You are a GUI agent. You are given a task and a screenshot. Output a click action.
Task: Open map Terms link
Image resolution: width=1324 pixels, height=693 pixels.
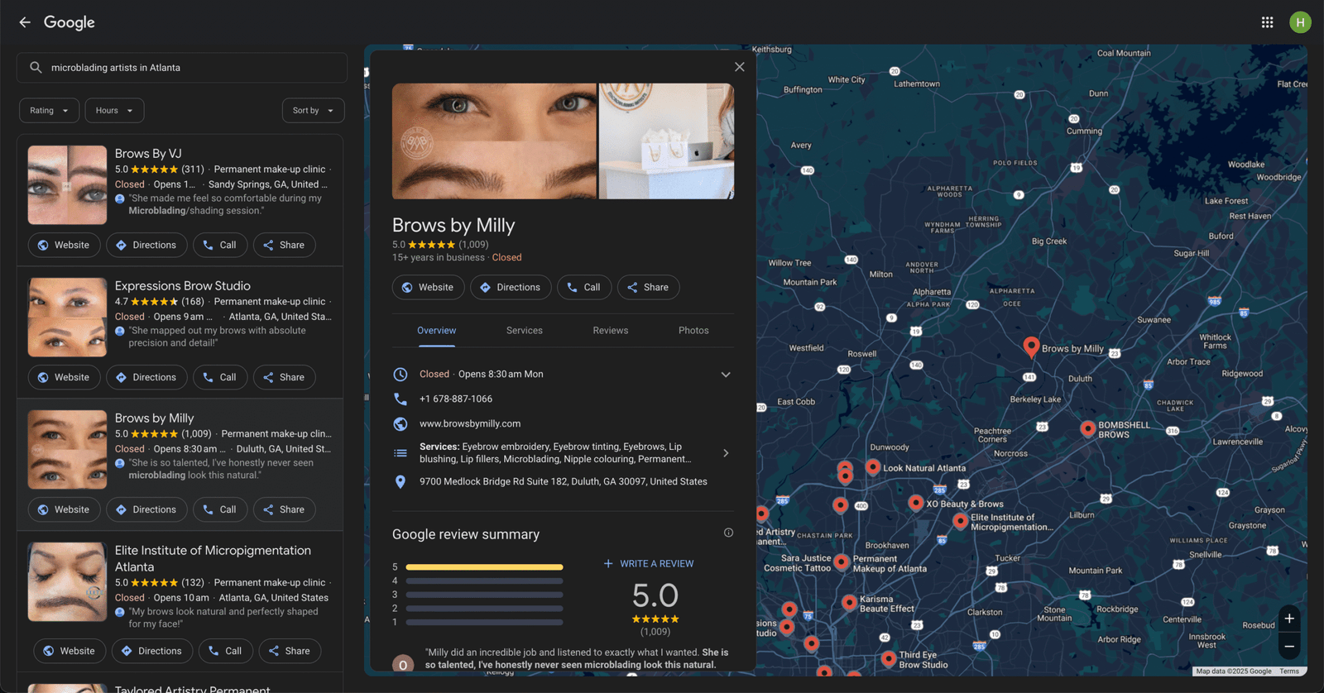click(x=1289, y=671)
